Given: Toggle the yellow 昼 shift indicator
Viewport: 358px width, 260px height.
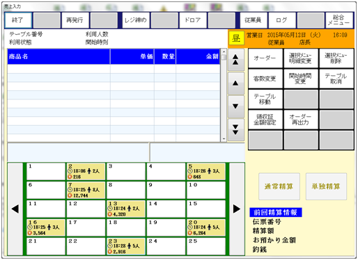Looking at the screenshot, I should (x=236, y=38).
